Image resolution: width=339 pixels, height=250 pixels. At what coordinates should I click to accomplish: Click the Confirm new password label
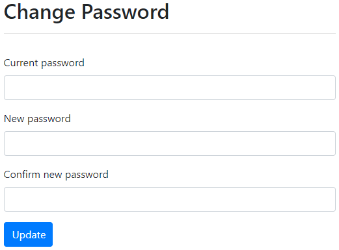tap(56, 175)
